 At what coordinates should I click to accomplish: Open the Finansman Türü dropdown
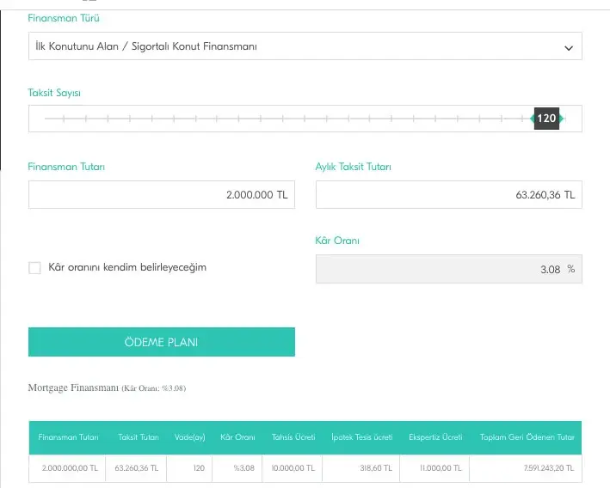(x=293, y=46)
